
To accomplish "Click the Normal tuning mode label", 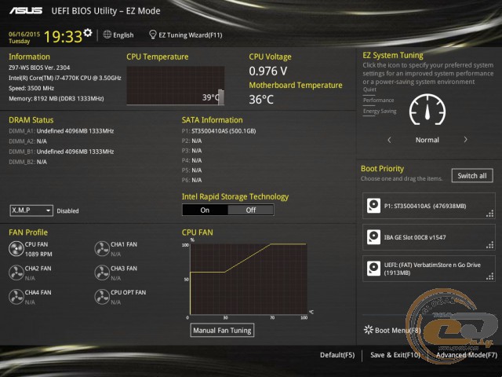I will click(427, 140).
